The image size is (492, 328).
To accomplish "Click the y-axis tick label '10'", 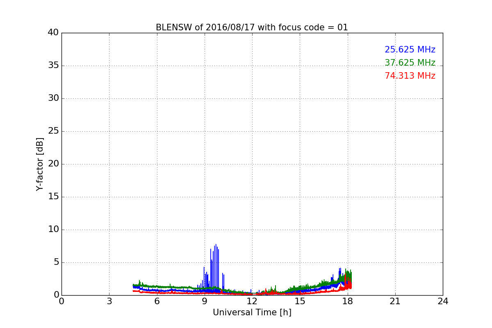I will click(53, 230).
